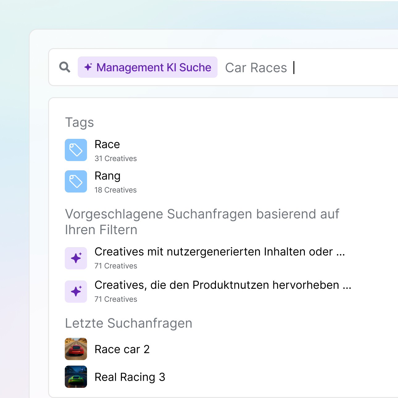Image resolution: width=398 pixels, height=398 pixels.
Task: Click sparkle icon next to nutzergenerierten Inhalten suggestion
Action: [x=76, y=258]
